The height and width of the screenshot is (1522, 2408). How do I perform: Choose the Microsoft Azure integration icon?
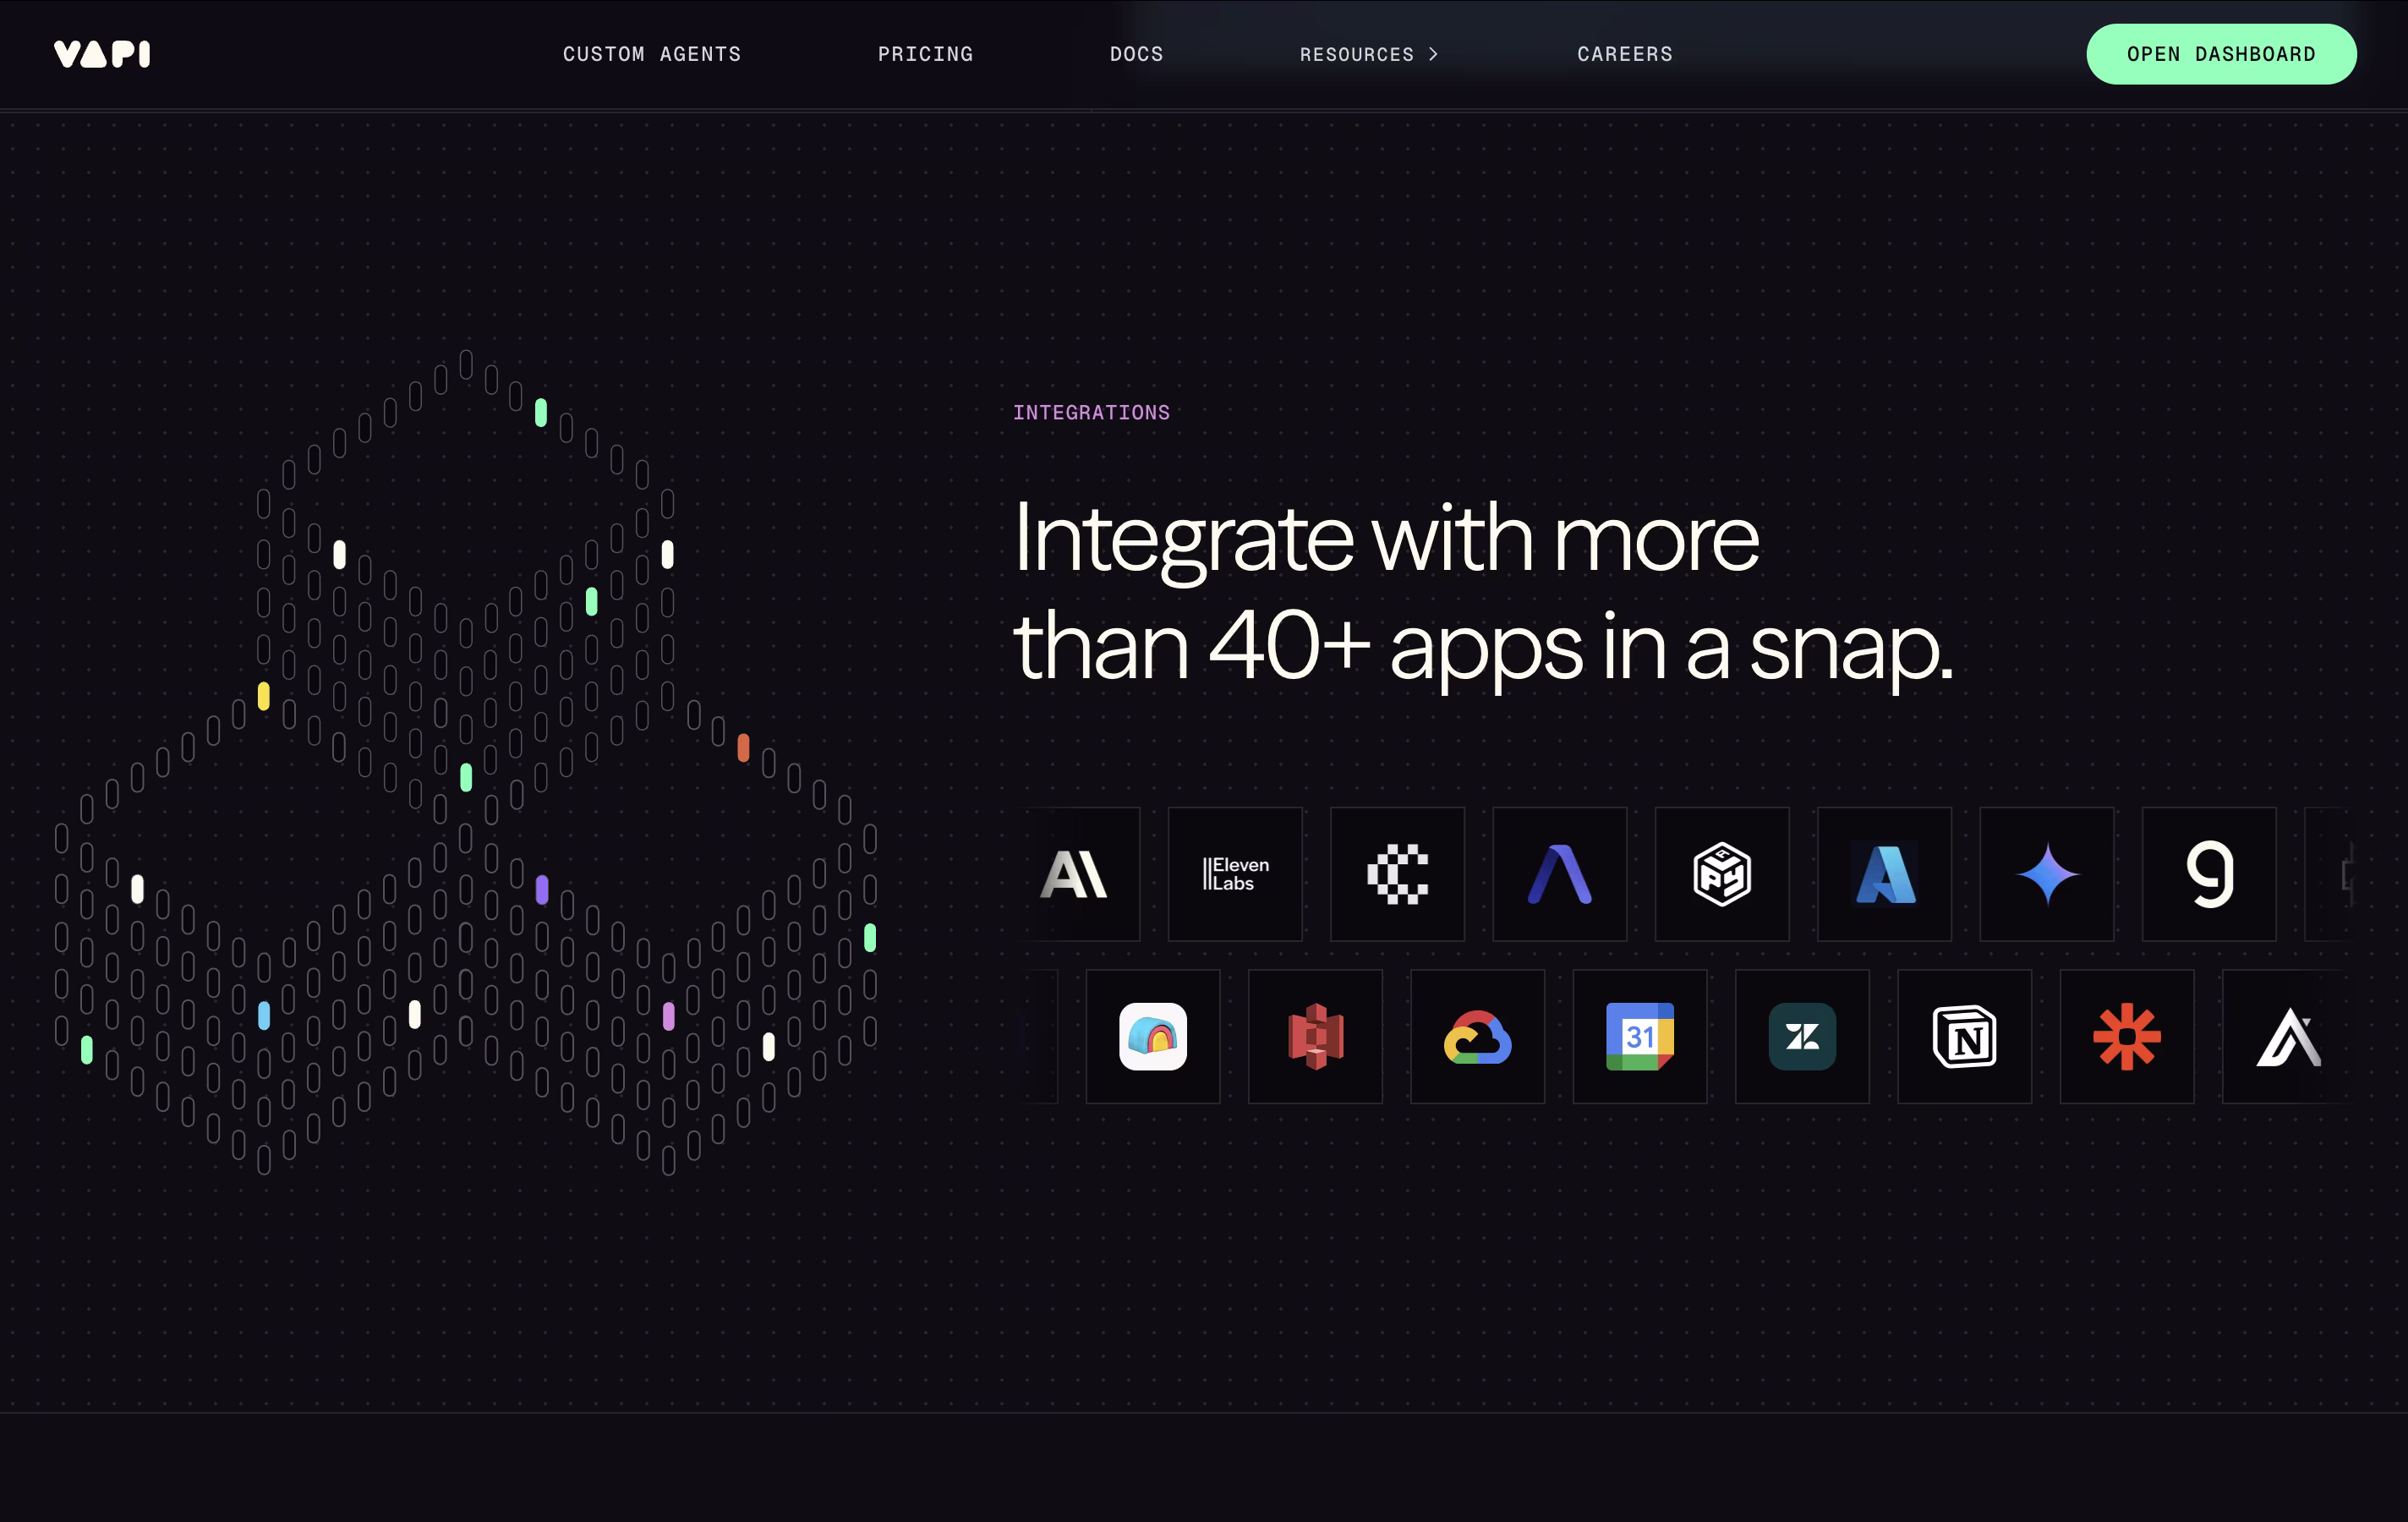tap(1884, 874)
